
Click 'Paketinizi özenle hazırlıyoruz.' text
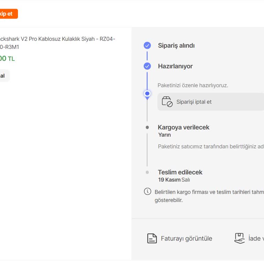pos(193,85)
